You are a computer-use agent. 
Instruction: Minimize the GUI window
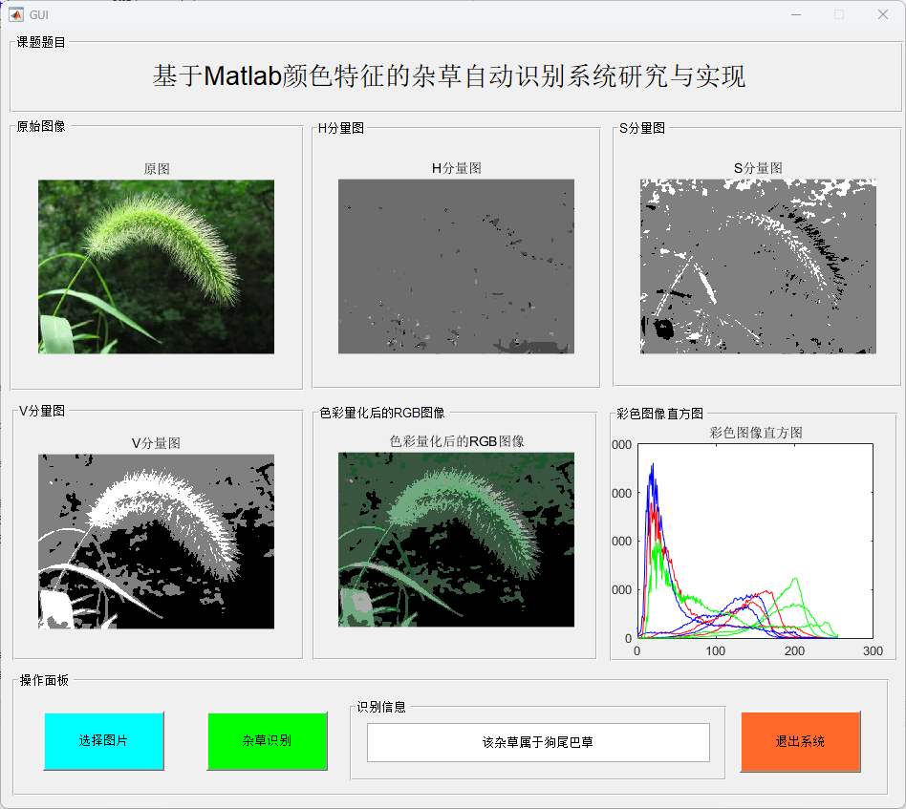795,14
